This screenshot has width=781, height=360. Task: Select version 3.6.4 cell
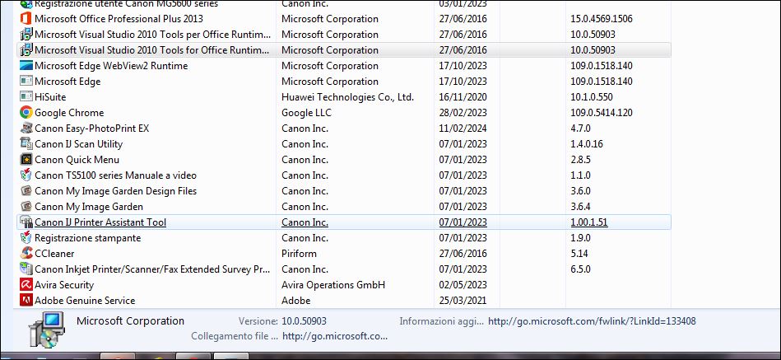(x=581, y=207)
